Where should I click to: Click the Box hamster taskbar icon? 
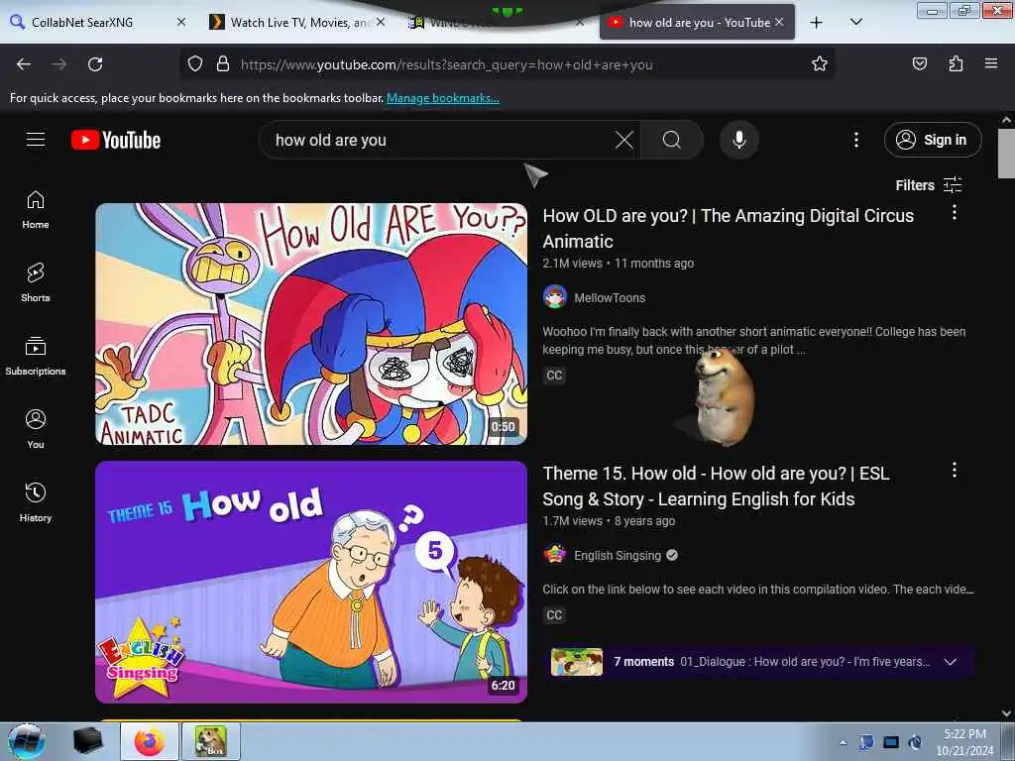click(x=211, y=741)
